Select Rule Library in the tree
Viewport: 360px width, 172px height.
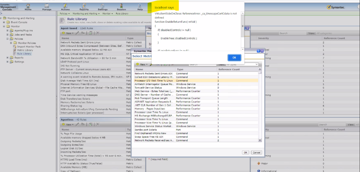click(x=24, y=54)
